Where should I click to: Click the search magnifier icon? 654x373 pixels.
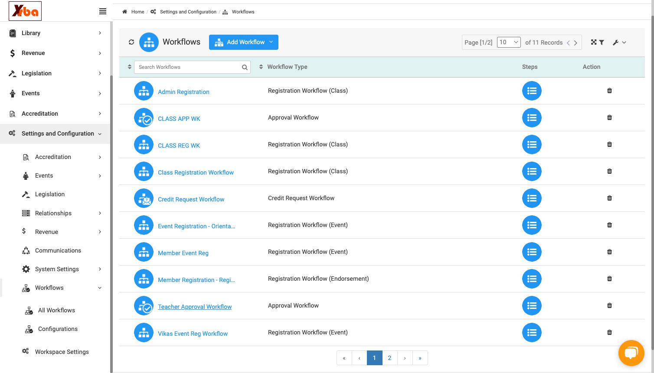click(245, 67)
